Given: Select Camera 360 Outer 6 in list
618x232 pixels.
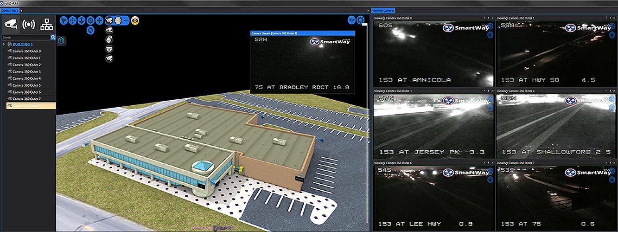Looking at the screenshot, I should 27,92.
